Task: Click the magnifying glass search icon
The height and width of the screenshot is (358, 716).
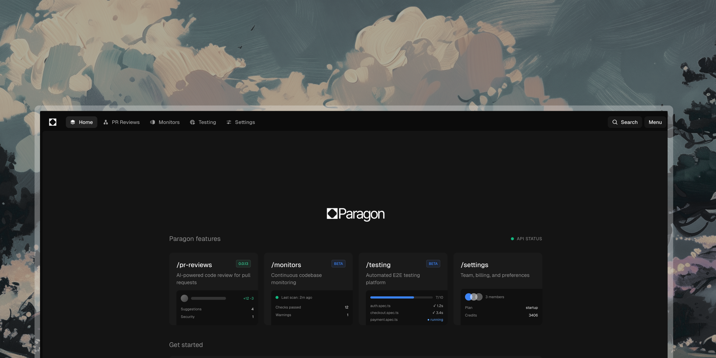Action: 615,122
